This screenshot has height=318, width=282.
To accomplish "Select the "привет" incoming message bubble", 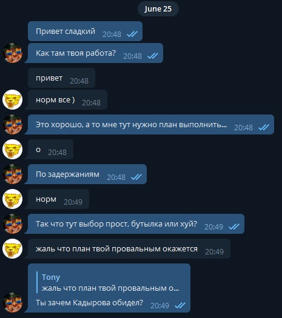I will [x=61, y=78].
